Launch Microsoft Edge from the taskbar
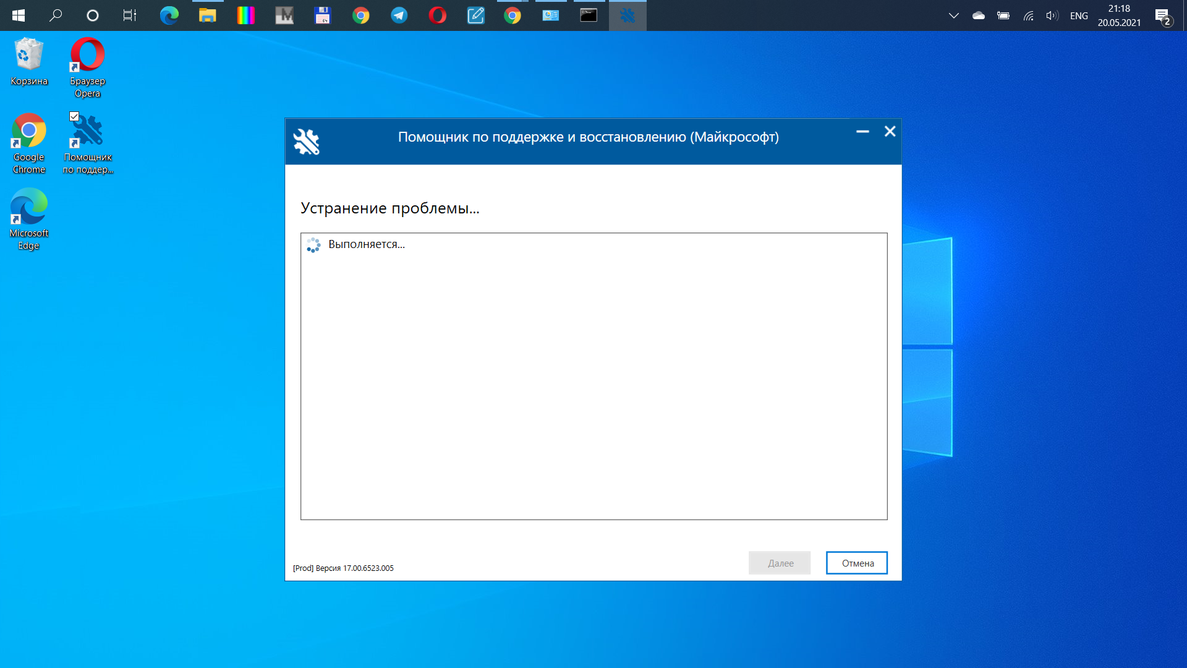Screen dimensions: 1187x668 169,15
